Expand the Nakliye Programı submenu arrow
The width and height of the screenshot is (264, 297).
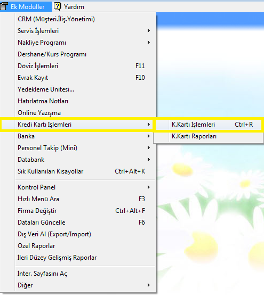tap(149, 43)
